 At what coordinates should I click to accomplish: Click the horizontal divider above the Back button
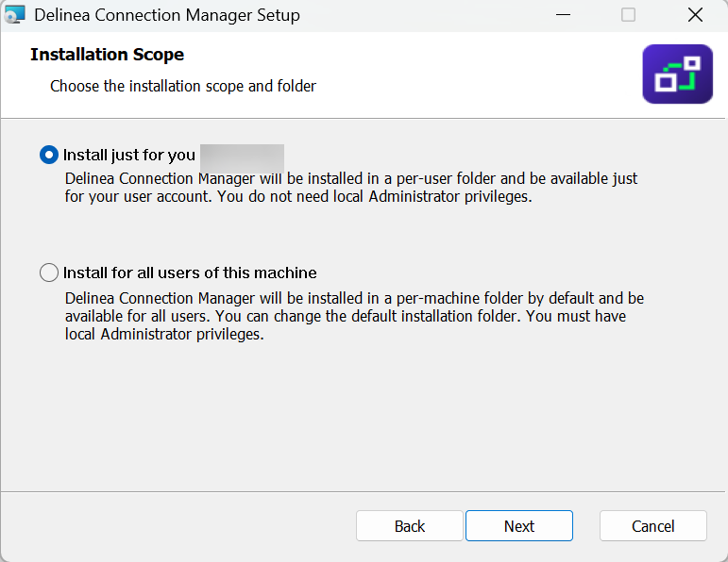pos(364,491)
